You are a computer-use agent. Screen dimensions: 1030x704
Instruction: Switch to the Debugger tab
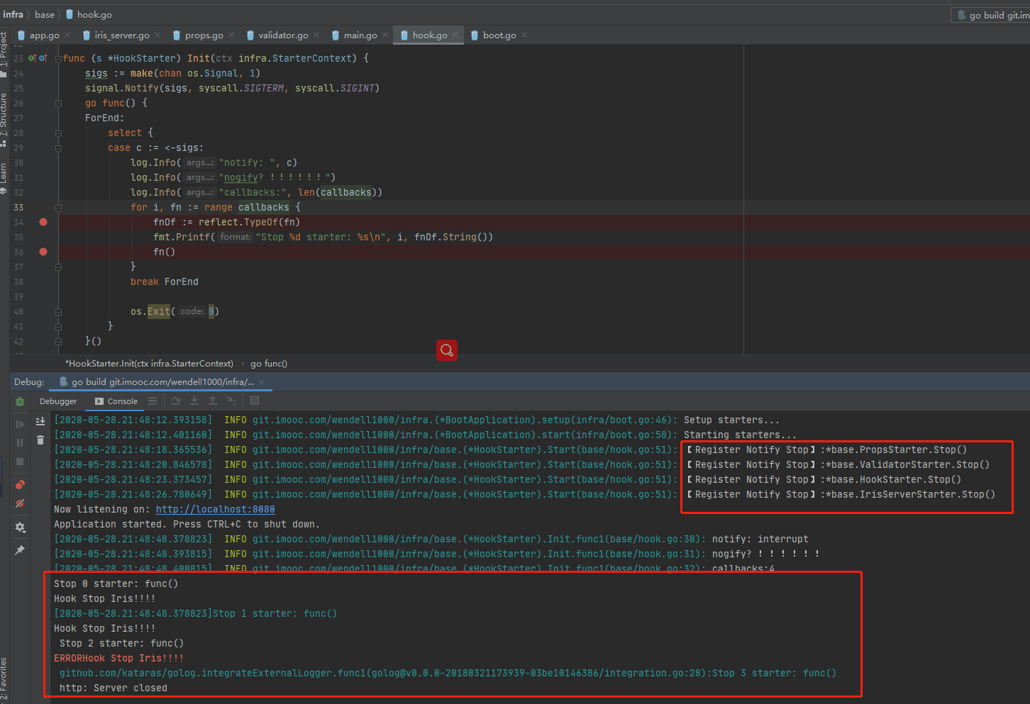pos(58,401)
